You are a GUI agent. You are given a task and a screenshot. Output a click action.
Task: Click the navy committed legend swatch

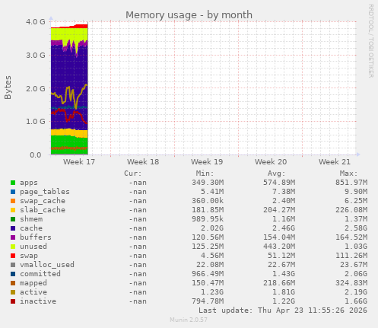coord(13,274)
